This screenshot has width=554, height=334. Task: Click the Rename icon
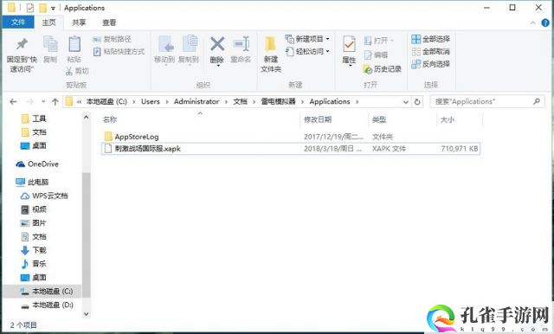pos(242,44)
